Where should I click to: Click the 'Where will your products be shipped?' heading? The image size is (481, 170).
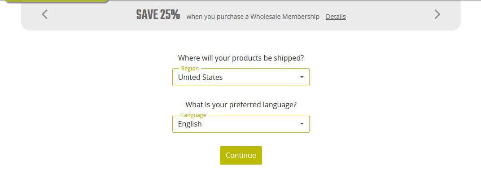[x=241, y=58]
